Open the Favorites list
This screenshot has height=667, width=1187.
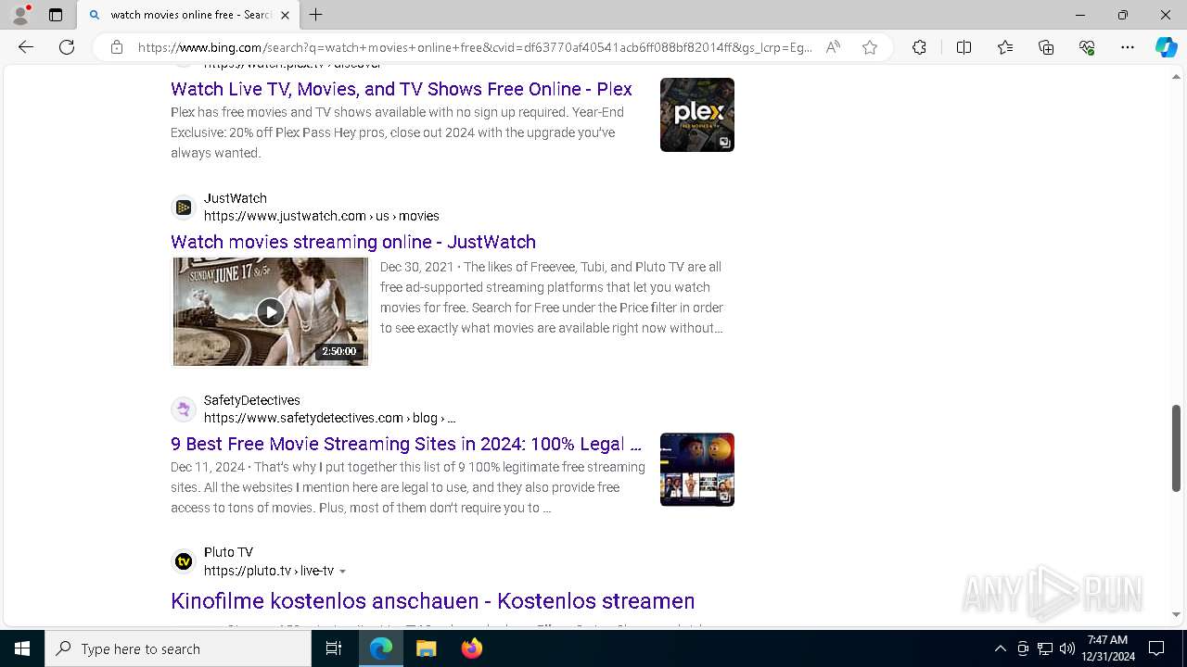click(x=1005, y=47)
